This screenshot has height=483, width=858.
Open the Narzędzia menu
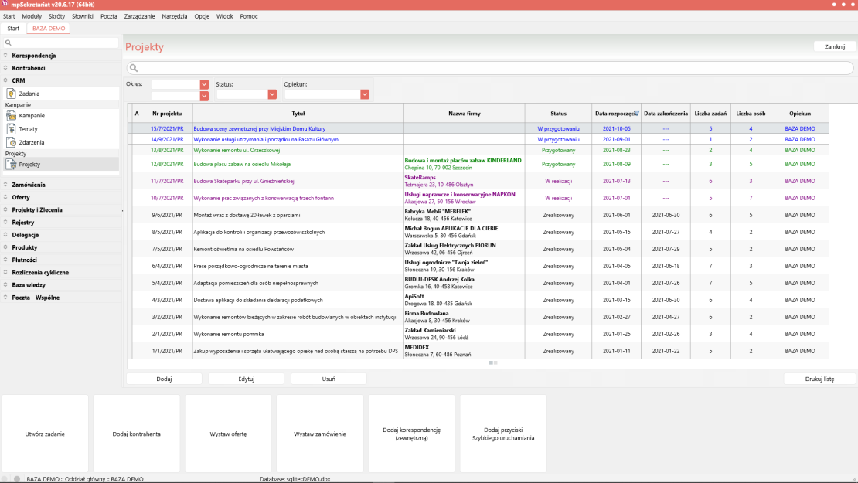[x=175, y=16]
